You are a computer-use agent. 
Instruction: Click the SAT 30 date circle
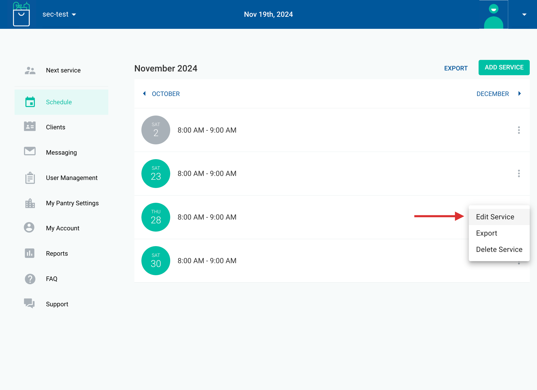tap(156, 261)
